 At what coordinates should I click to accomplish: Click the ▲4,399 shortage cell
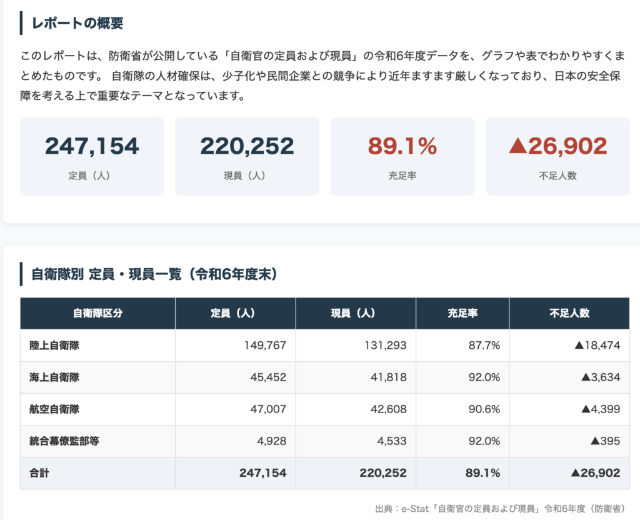point(601,409)
